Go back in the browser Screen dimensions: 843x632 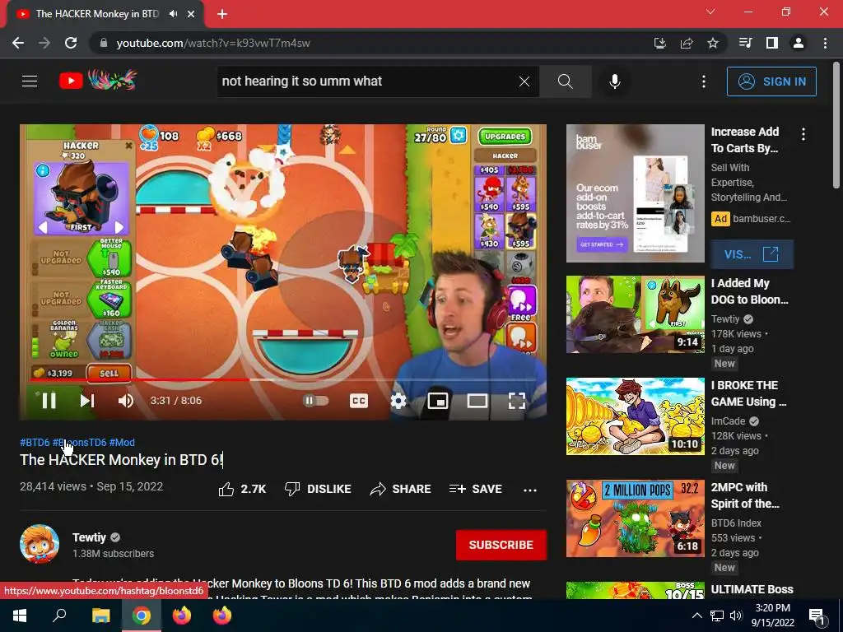coord(18,43)
